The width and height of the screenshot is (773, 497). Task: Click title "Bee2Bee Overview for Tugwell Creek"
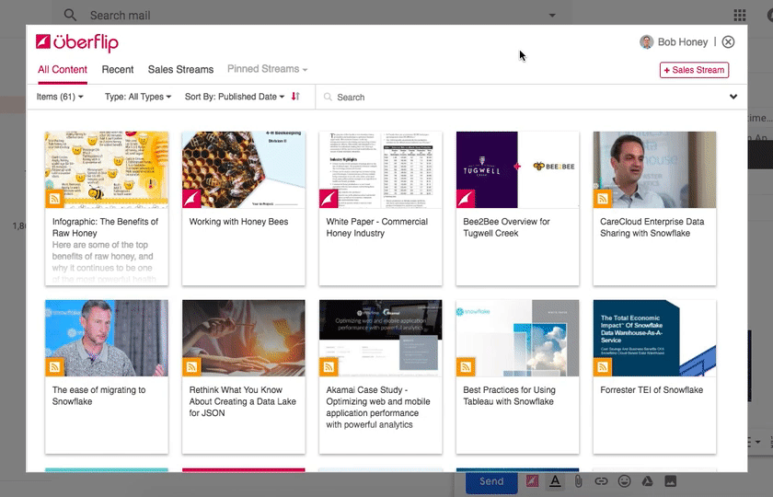point(506,227)
